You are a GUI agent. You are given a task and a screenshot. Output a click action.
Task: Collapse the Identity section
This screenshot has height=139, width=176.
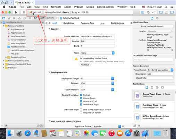coord(49,29)
